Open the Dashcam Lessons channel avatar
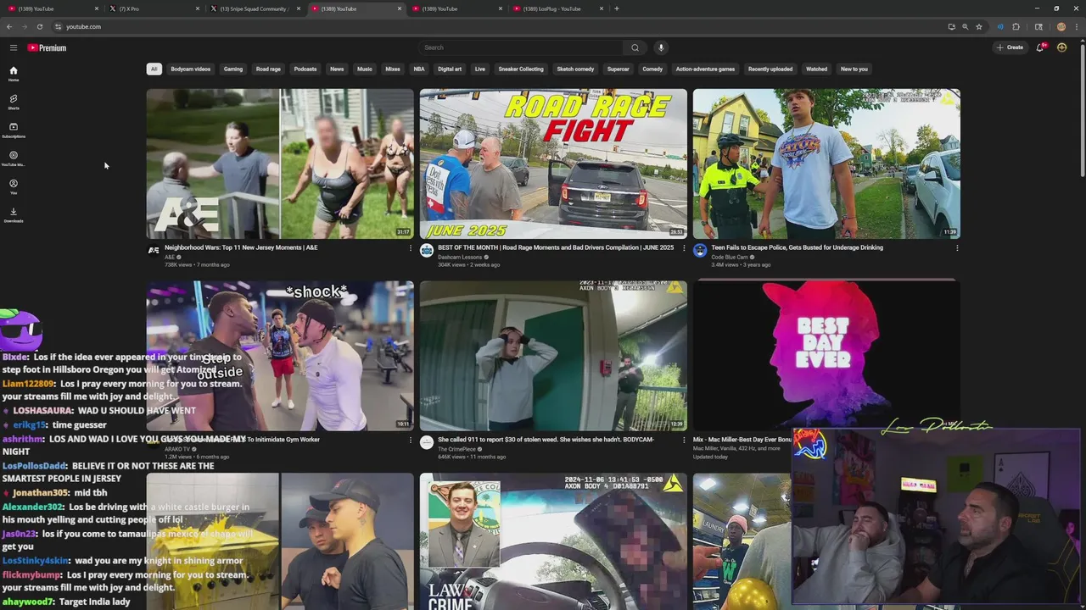This screenshot has height=610, width=1086. click(427, 251)
